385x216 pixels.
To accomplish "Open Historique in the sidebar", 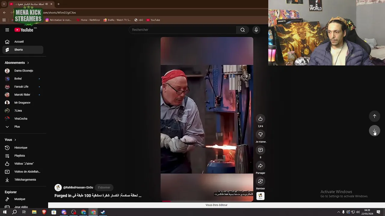I will coord(23,148).
